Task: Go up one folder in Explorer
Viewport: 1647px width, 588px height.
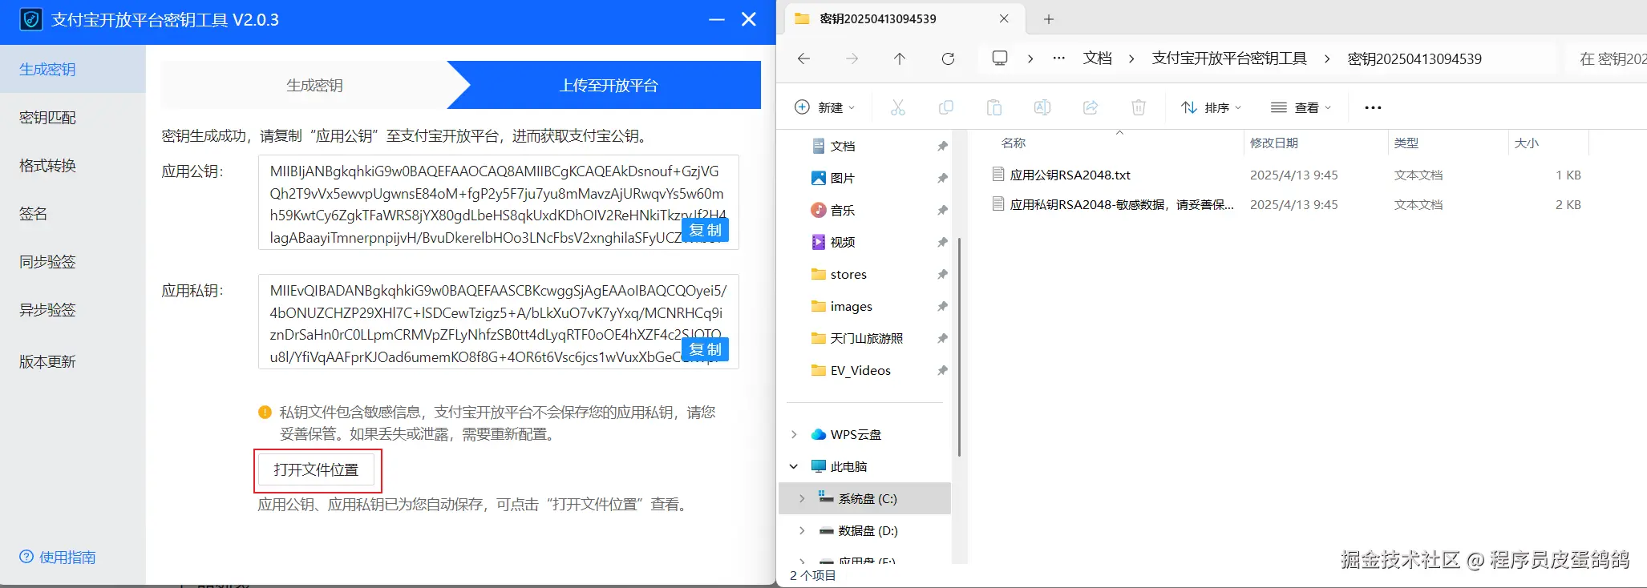Action: pos(900,58)
